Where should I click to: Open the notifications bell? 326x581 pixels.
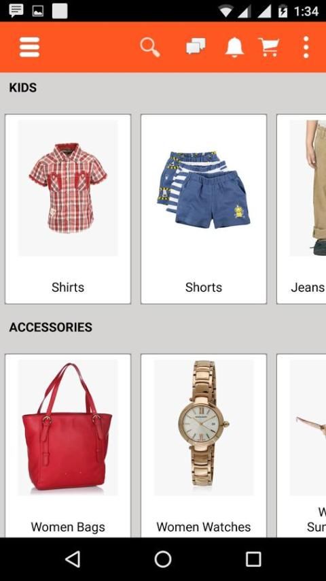pyautogui.click(x=234, y=48)
